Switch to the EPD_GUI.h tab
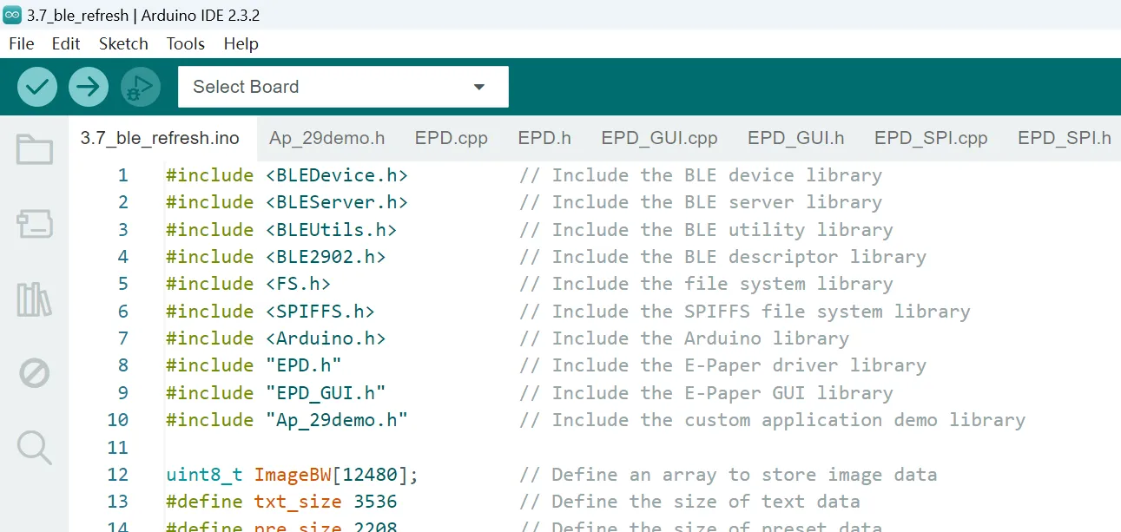 796,138
